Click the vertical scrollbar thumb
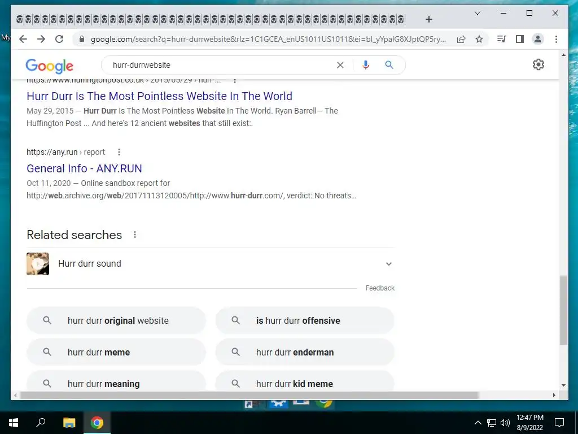This screenshot has width=578, height=434. (563, 310)
